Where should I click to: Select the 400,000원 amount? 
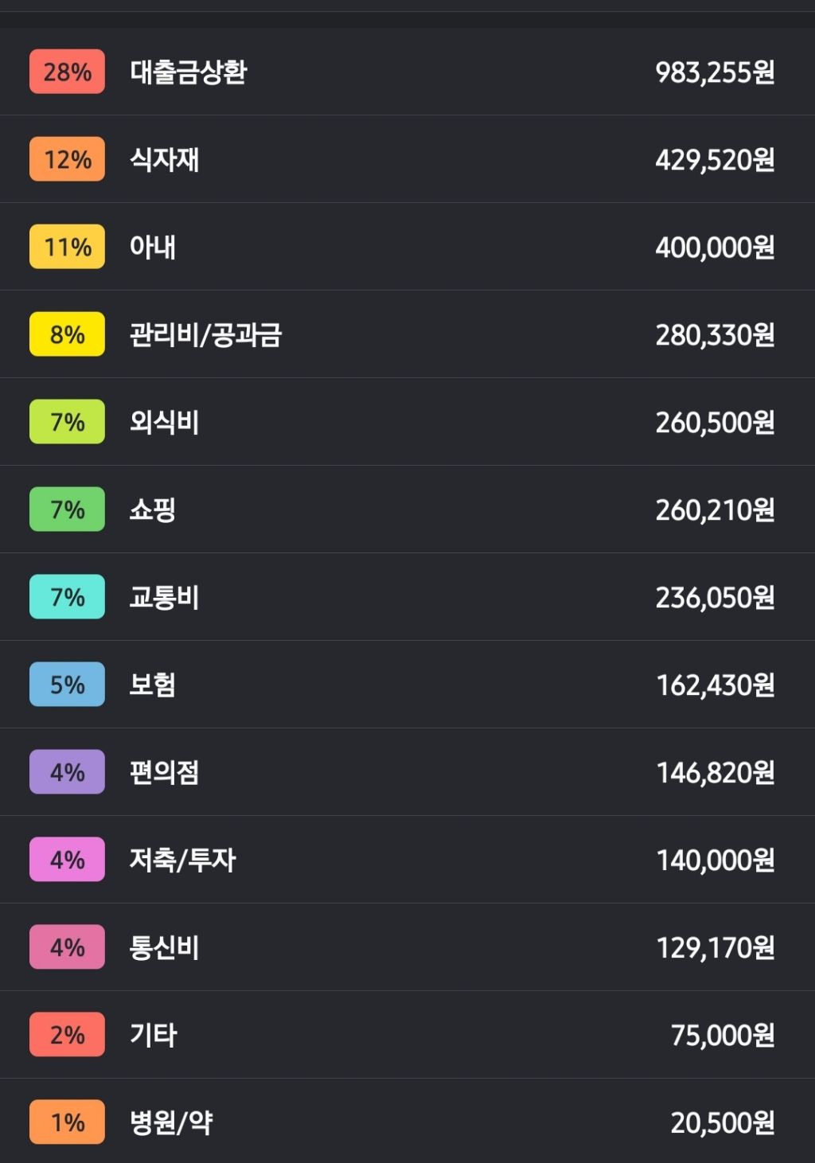[x=715, y=248]
